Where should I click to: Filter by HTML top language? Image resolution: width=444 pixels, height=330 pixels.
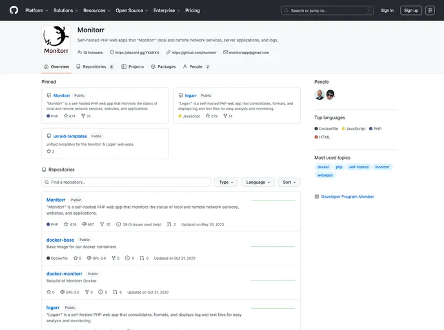pos(322,137)
